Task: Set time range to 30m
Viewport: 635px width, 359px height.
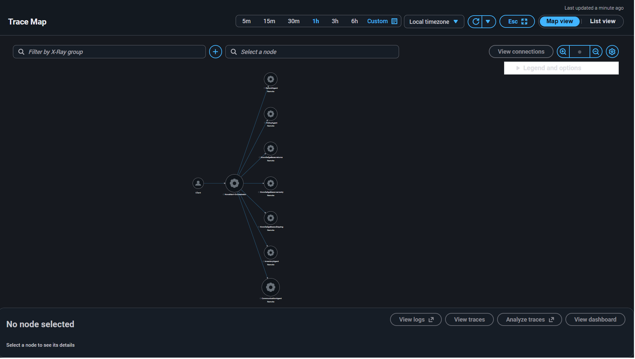Action: click(x=294, y=21)
